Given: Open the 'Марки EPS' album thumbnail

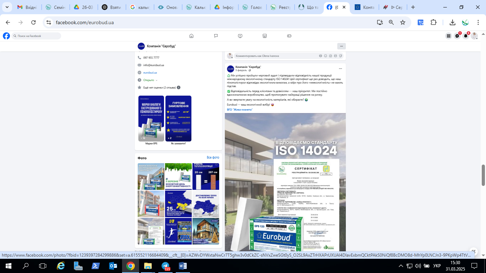Looking at the screenshot, I should coord(151,118).
